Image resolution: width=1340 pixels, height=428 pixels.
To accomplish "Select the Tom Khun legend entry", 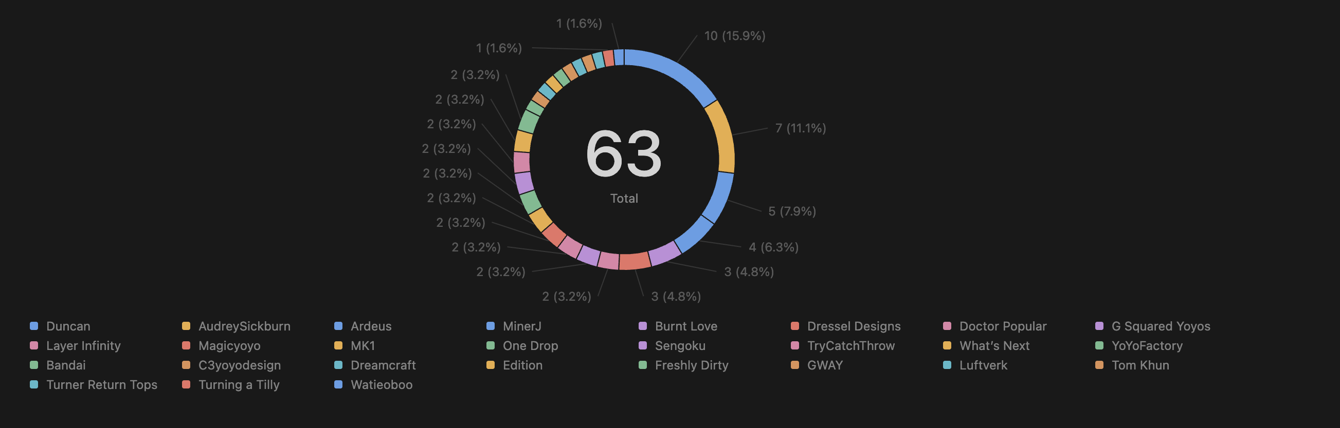I will pos(1132,365).
